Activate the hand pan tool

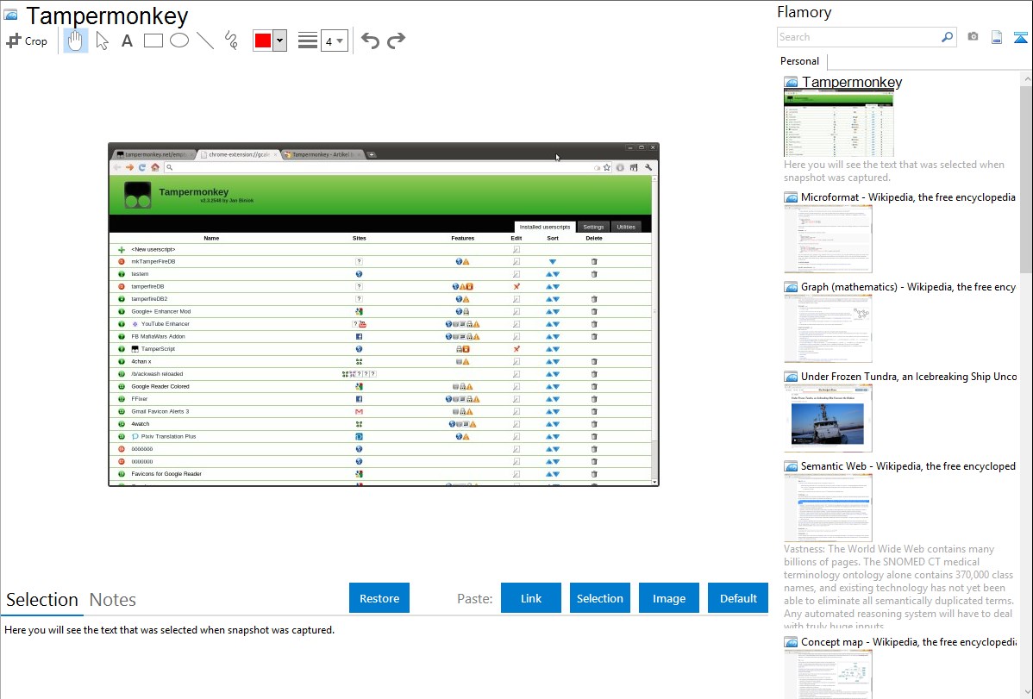76,41
